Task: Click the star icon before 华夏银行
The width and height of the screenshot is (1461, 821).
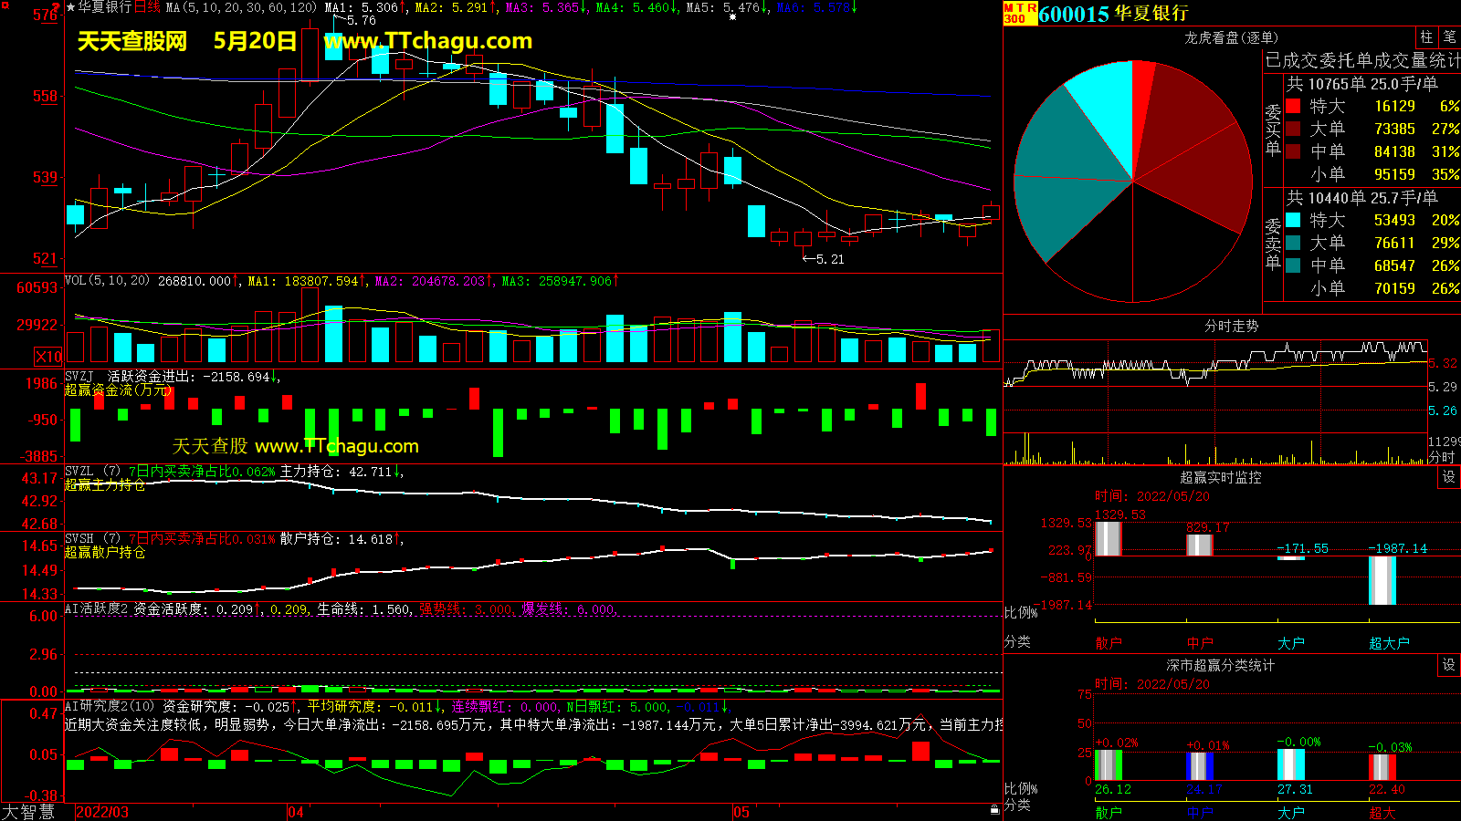Action: pyautogui.click(x=70, y=7)
